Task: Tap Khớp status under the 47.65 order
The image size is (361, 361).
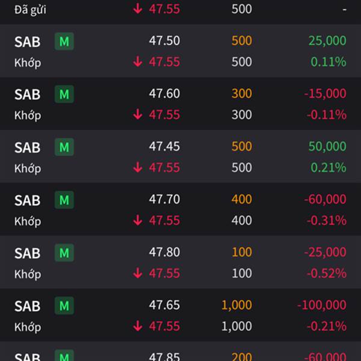Action: coord(28,327)
